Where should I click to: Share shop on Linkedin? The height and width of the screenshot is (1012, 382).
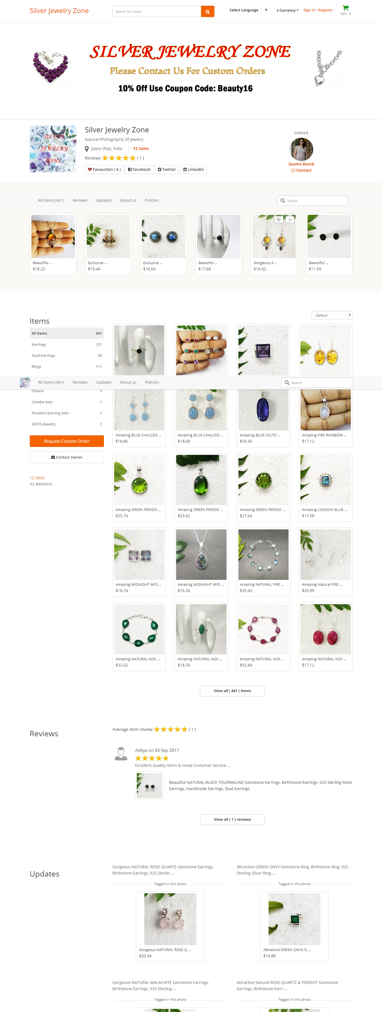coord(194,169)
